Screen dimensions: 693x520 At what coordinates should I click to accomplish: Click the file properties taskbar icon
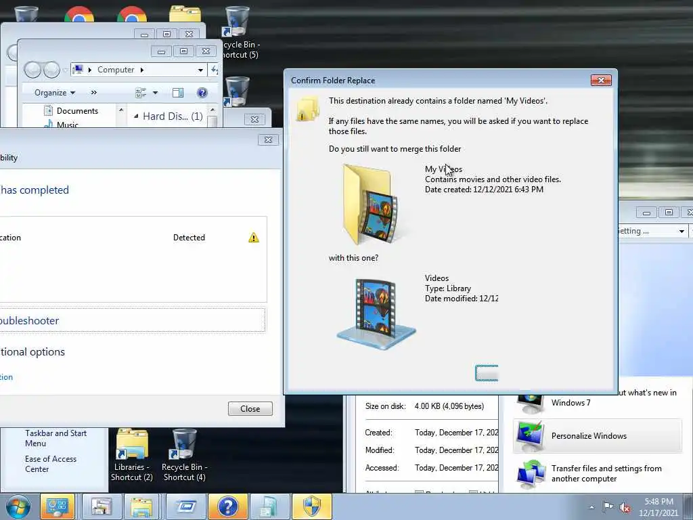coord(269,506)
